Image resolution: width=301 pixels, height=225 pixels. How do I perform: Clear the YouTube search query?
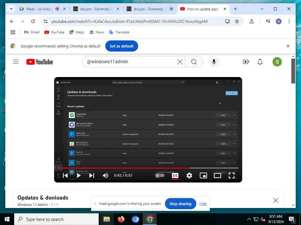coord(180,62)
